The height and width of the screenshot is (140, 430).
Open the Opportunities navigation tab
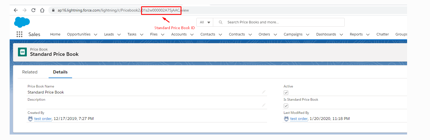click(x=79, y=34)
